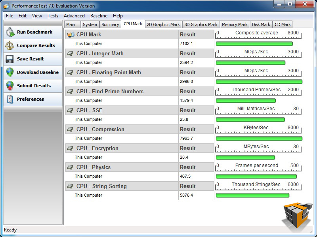Open Preferences from the sidebar label
The height and width of the screenshot is (237, 317).
point(31,99)
